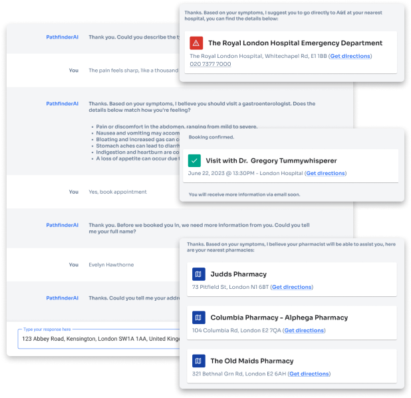The width and height of the screenshot is (411, 398).
Task: Click the map icon next to Judds Pharmacy
Action: click(198, 274)
